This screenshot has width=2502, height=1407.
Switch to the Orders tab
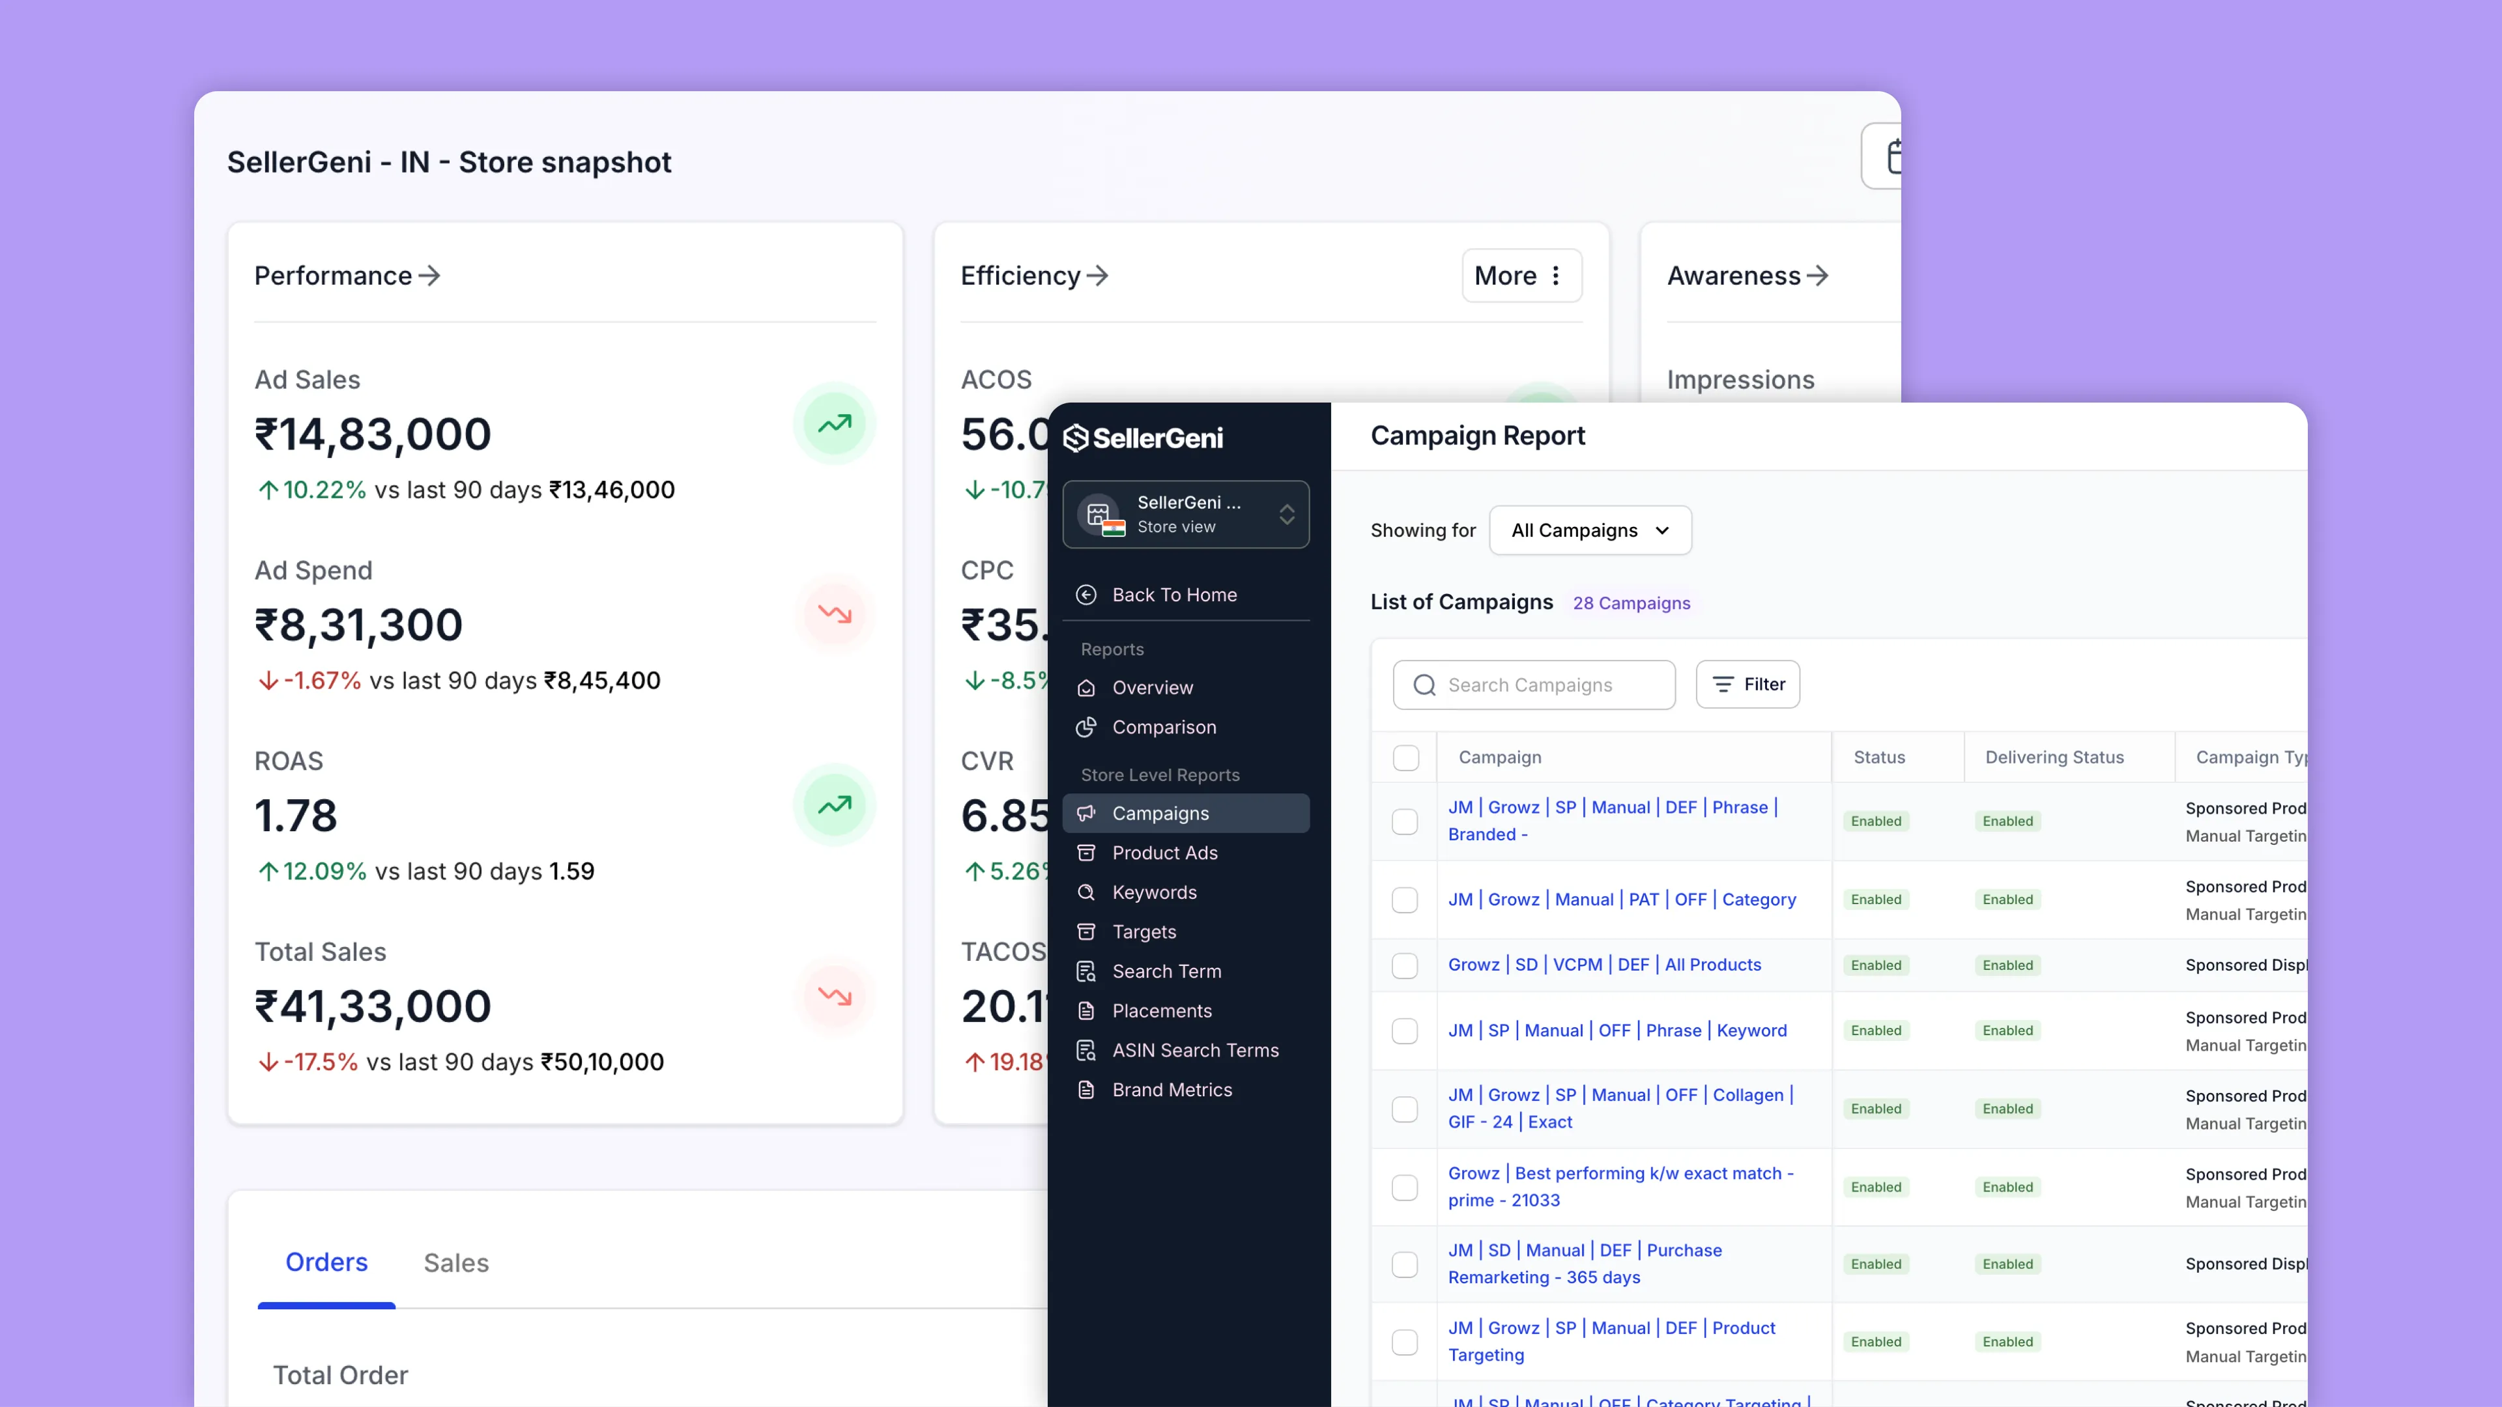pos(326,1262)
